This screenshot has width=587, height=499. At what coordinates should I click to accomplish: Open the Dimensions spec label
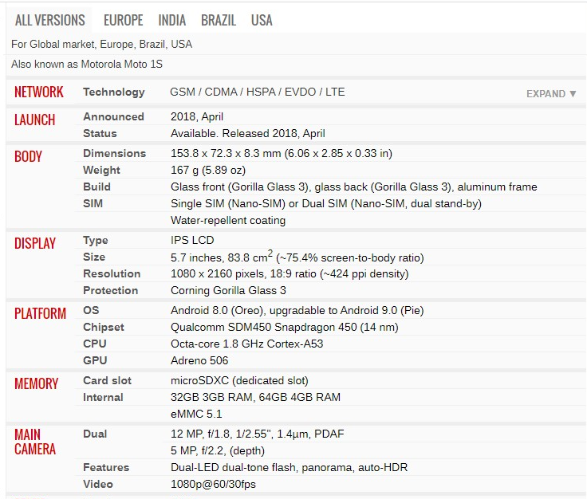(115, 153)
